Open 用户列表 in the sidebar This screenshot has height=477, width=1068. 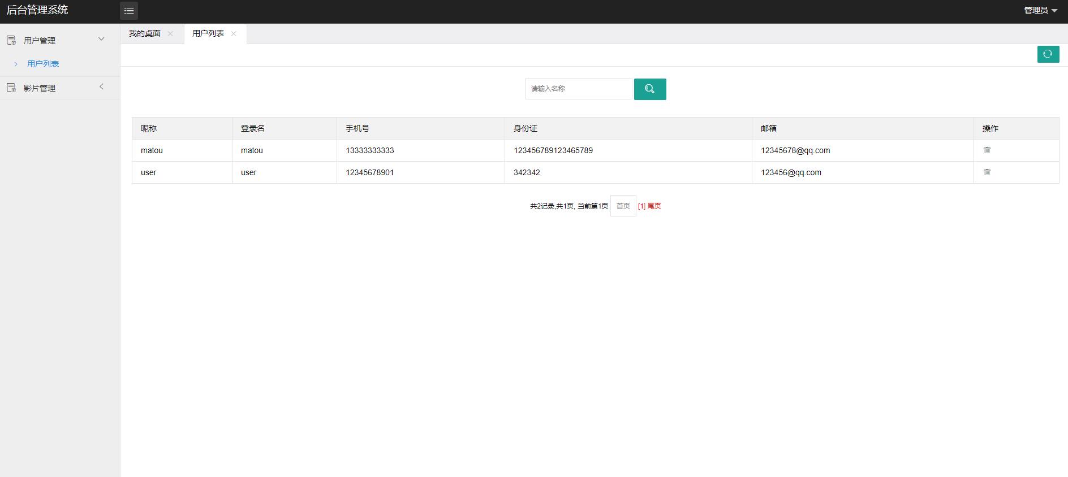point(43,64)
